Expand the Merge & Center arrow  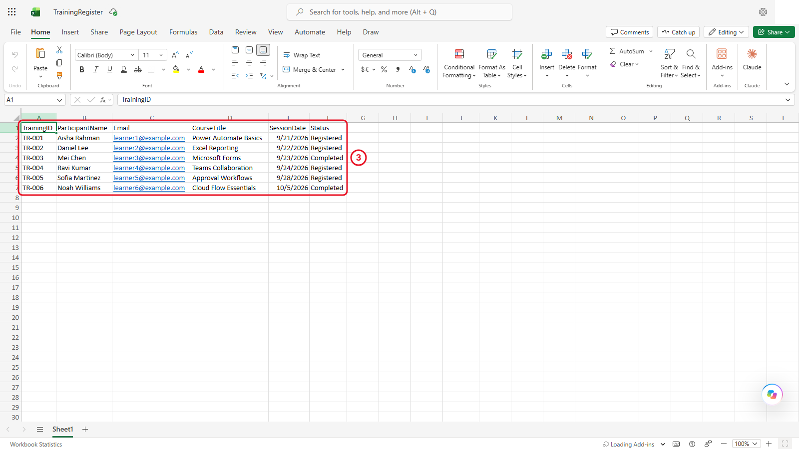(343, 70)
